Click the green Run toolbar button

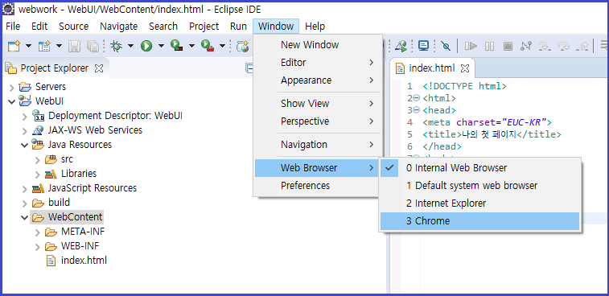[146, 46]
